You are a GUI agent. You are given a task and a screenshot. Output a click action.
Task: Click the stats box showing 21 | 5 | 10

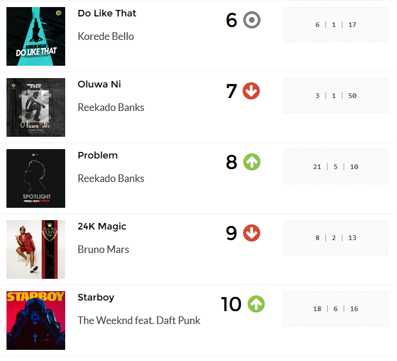tap(336, 167)
